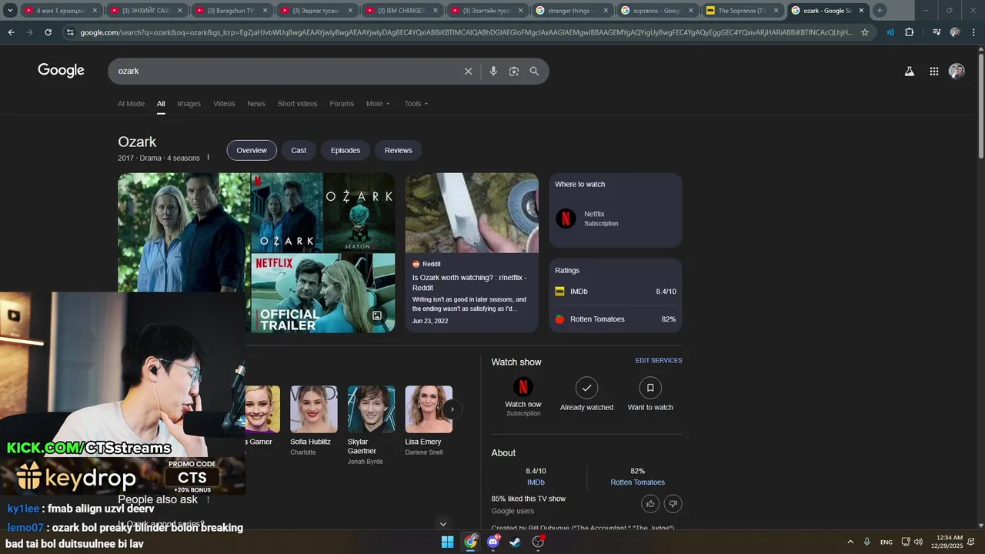Click EDIT SERVICES link
Image resolution: width=985 pixels, height=554 pixels.
click(x=659, y=361)
